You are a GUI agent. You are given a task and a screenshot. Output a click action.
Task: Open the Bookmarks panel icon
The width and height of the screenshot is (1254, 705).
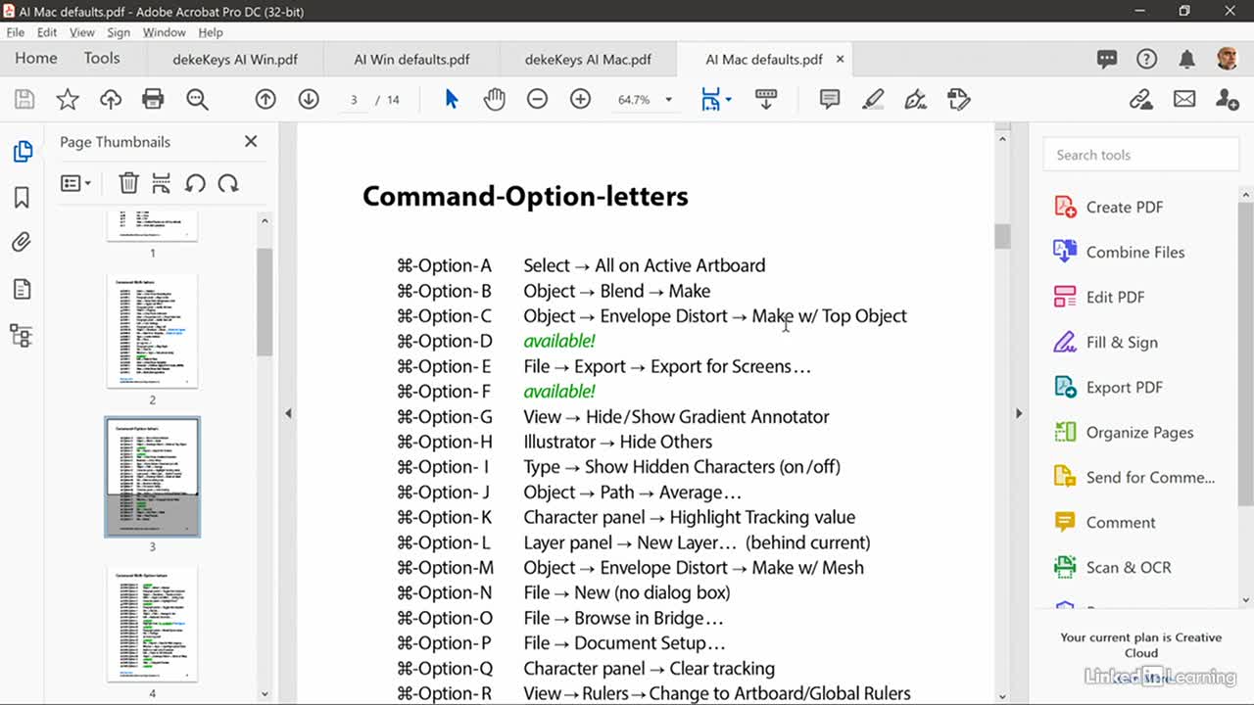tap(22, 198)
